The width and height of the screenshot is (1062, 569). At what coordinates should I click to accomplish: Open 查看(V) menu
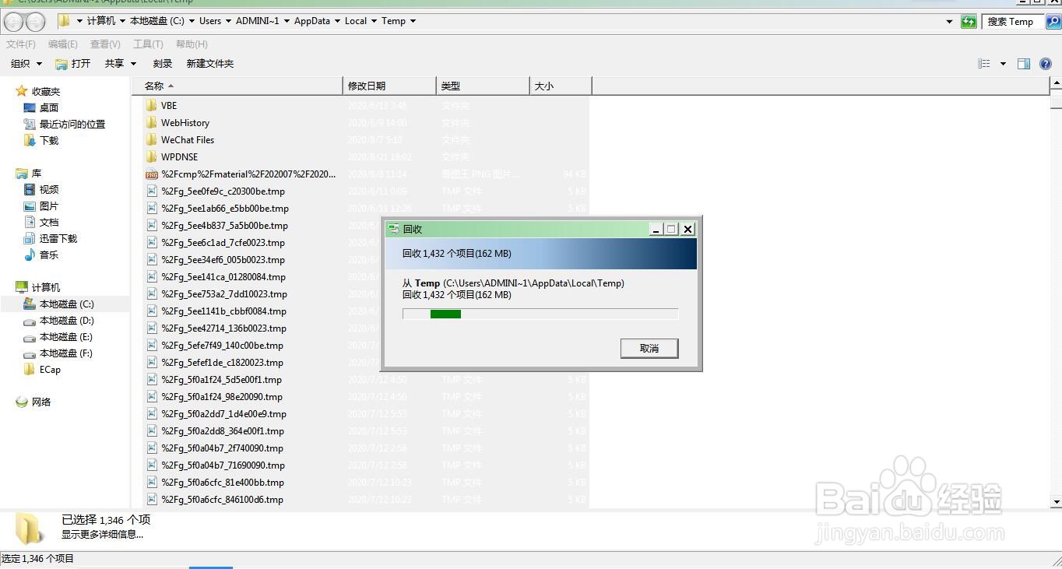105,44
